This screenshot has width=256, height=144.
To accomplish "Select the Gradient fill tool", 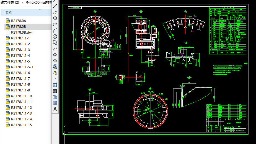I will (x=55, y=91).
